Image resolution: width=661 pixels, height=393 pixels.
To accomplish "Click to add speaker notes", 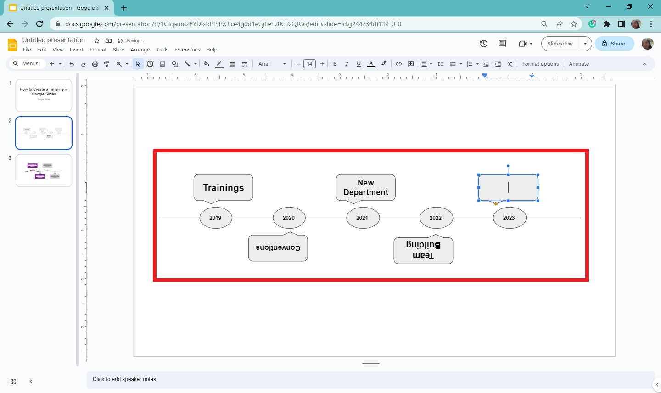I will pos(371,379).
